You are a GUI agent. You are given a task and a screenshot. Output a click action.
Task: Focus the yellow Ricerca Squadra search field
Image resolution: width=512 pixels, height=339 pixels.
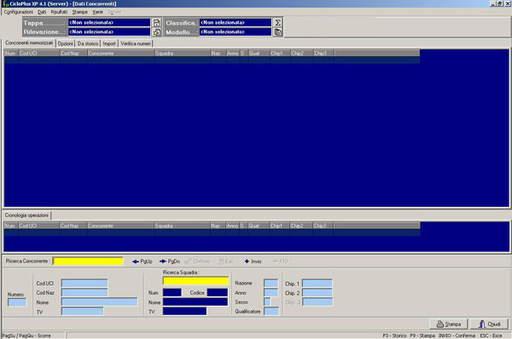pyautogui.click(x=196, y=281)
